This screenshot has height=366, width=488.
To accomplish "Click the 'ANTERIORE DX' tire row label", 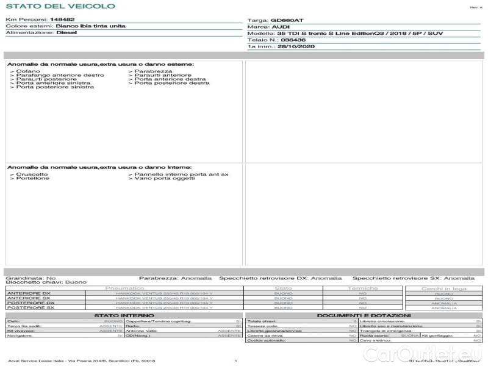I will (29, 293).
